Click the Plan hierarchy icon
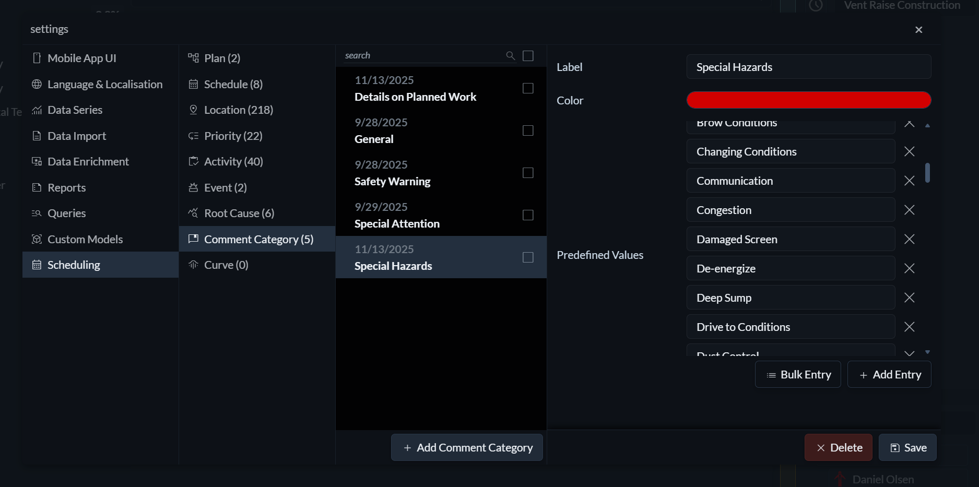 193,58
